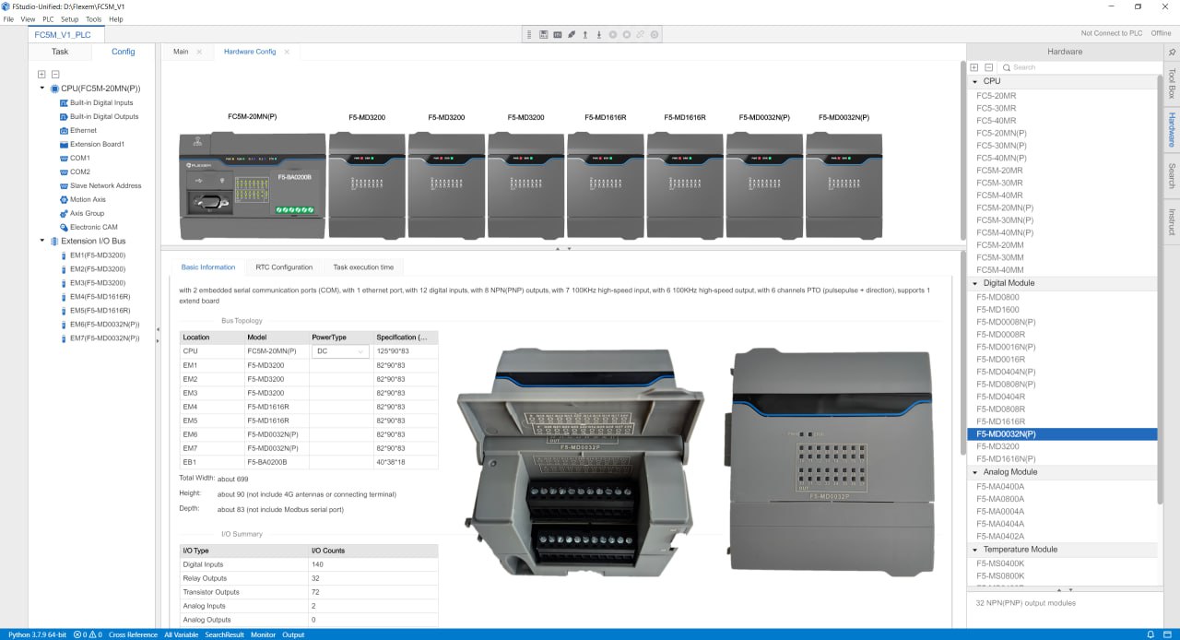Collapse the CPU category in Hardware list
The width and height of the screenshot is (1180, 640).
976,81
